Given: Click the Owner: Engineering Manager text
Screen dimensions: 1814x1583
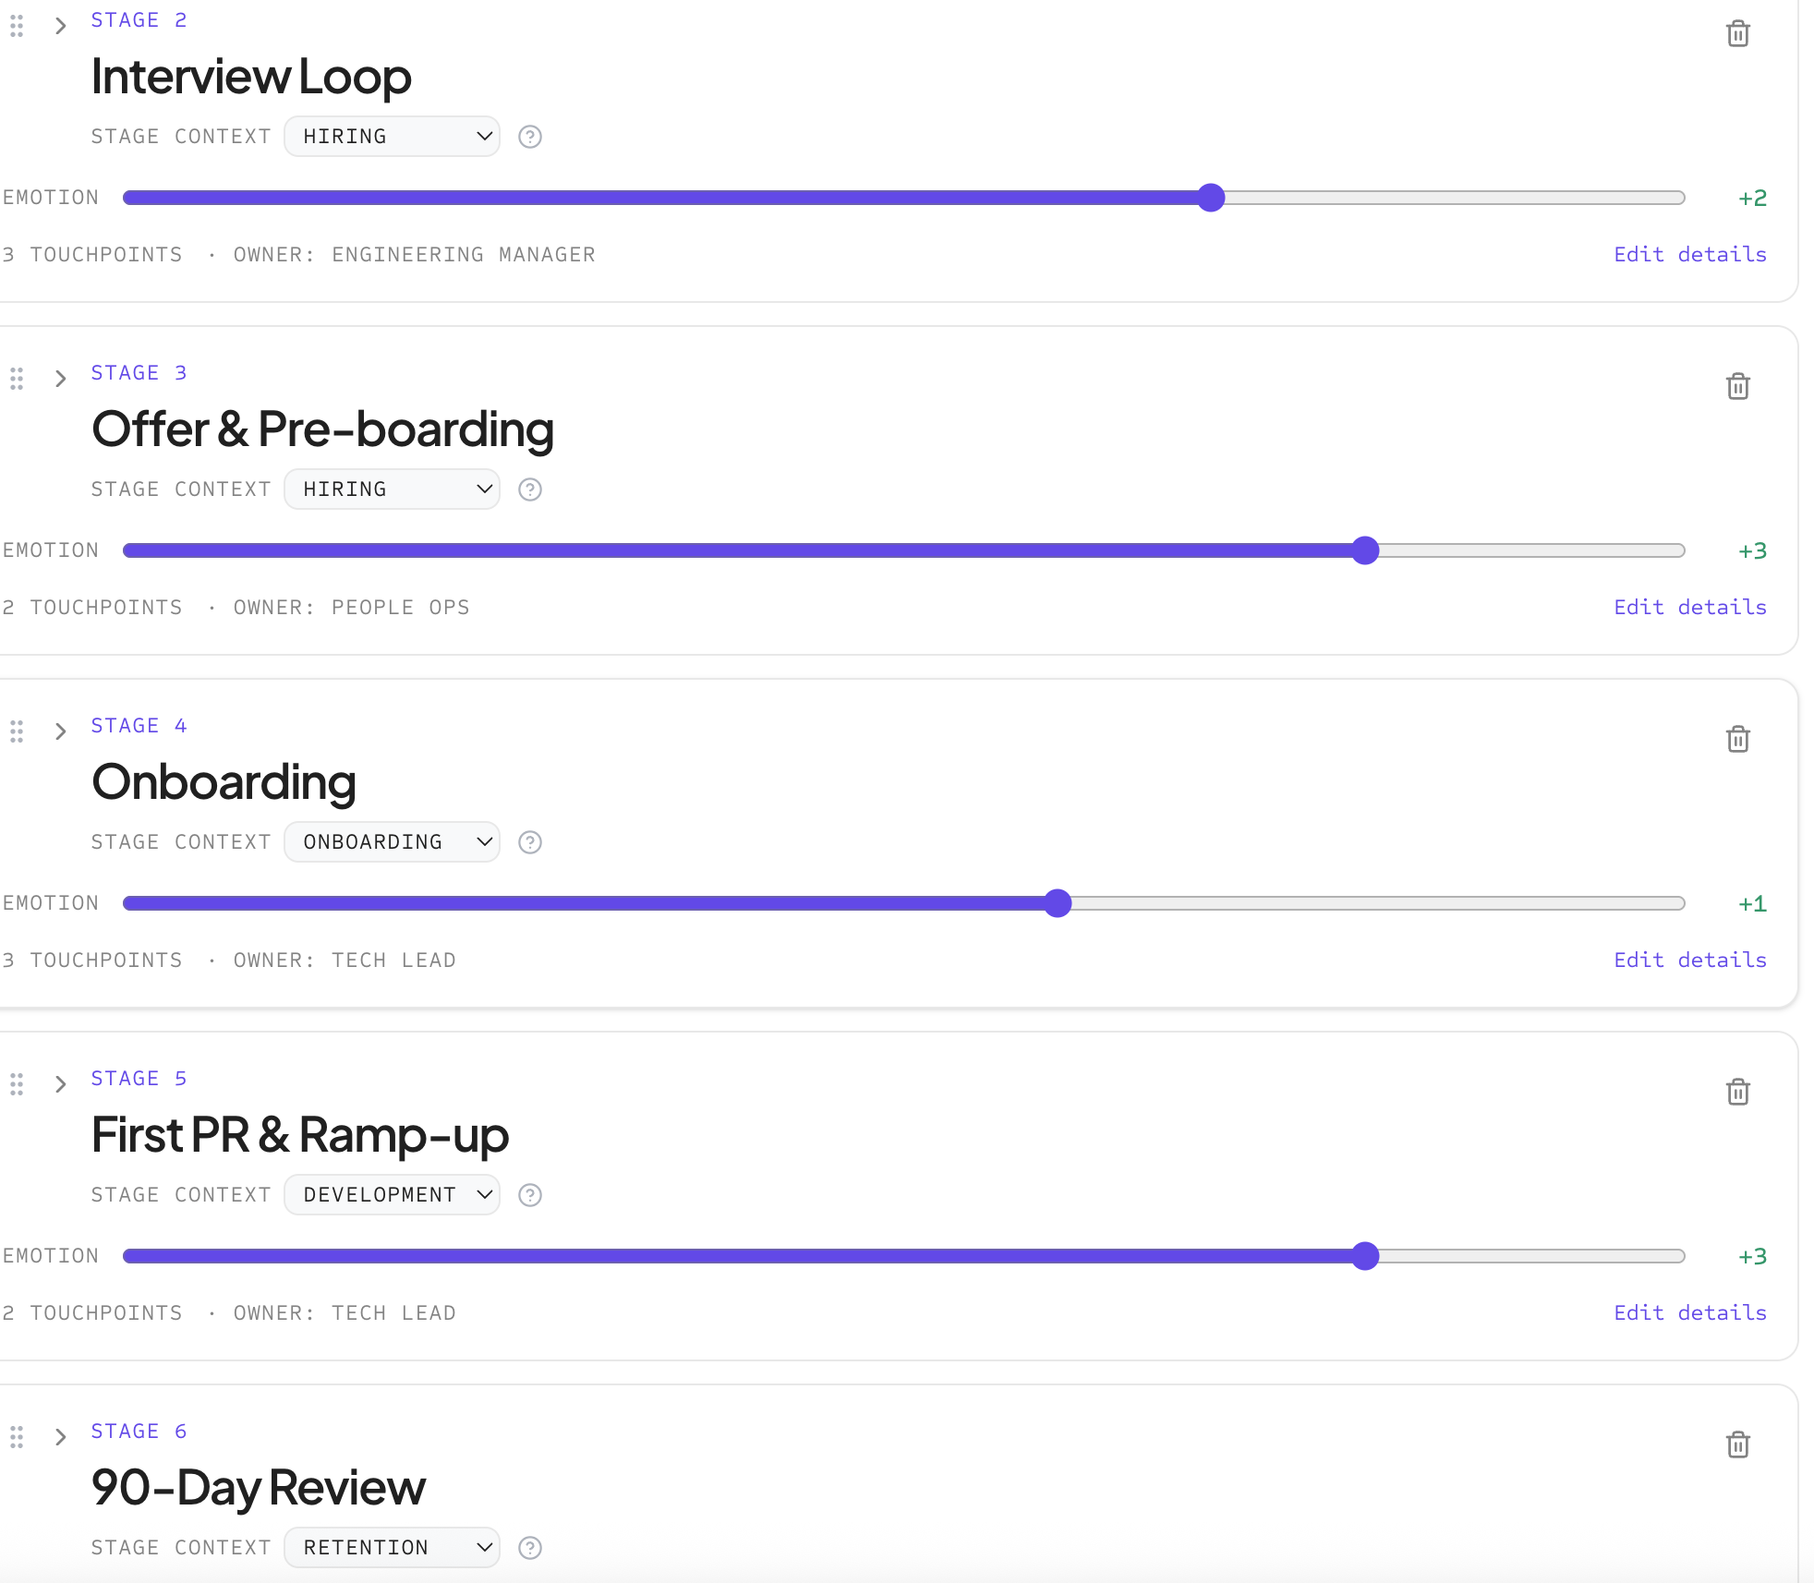Looking at the screenshot, I should [414, 255].
